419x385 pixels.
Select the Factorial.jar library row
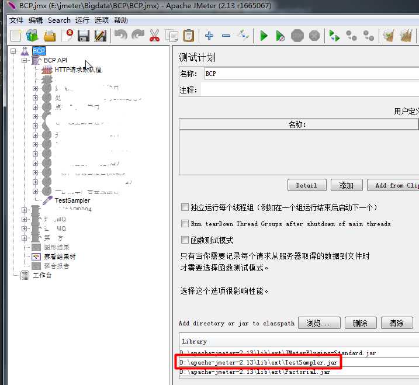pos(299,372)
